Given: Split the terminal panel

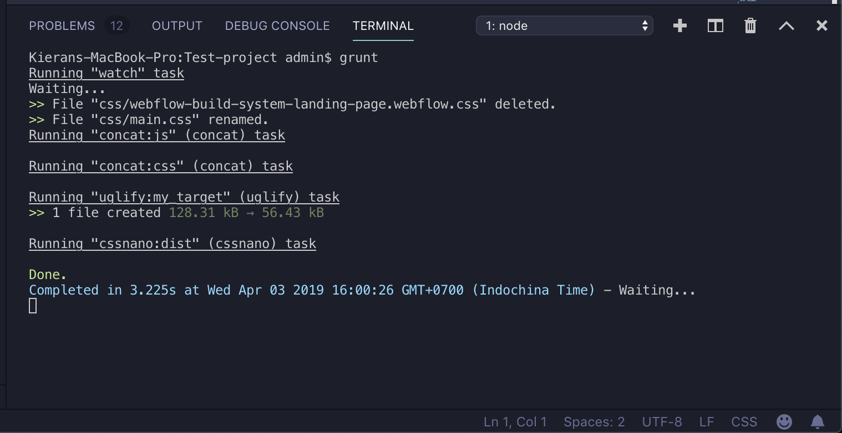Looking at the screenshot, I should click(x=716, y=26).
